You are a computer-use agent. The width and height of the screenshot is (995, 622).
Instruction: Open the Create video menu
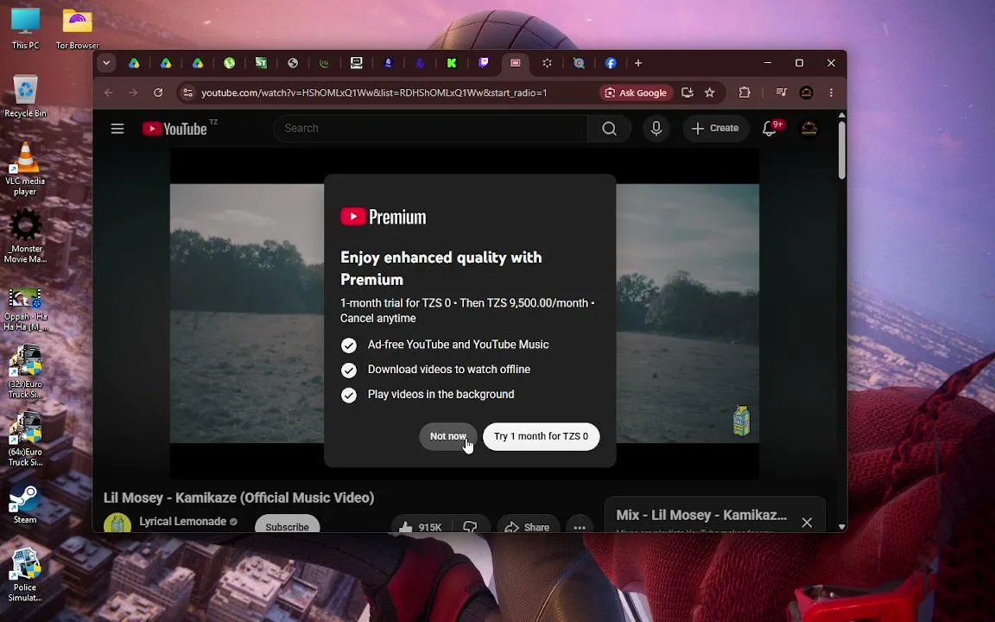tap(715, 128)
